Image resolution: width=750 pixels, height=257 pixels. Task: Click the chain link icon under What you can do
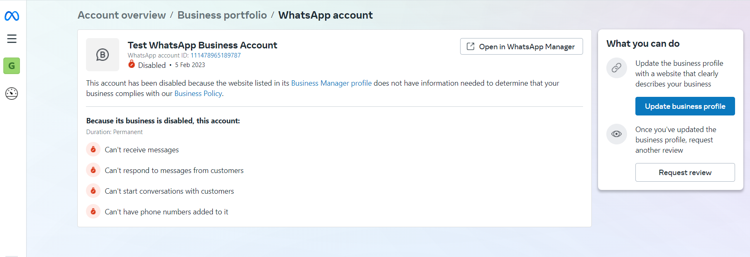[x=617, y=67]
